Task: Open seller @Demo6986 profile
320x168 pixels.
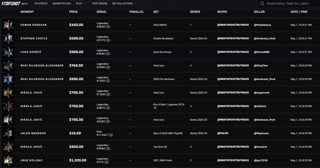Action: click(x=262, y=52)
